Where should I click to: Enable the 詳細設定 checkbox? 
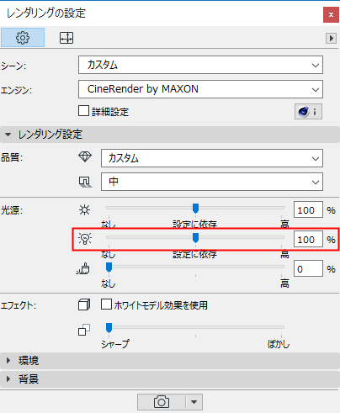tap(83, 111)
